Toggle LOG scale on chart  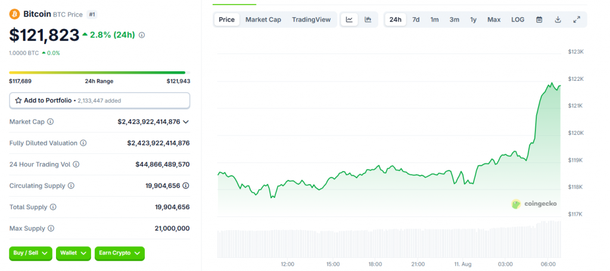click(518, 20)
